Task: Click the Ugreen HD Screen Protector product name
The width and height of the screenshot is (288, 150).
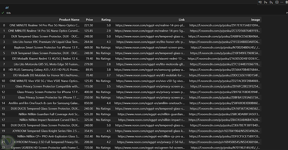Action: pyautogui.click(x=45, y=148)
